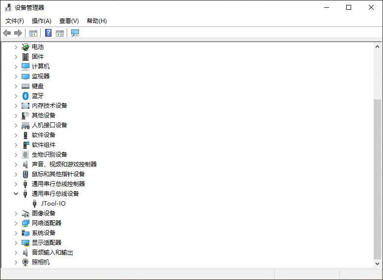Click the unknown device icon beside 其他设备

pos(25,116)
